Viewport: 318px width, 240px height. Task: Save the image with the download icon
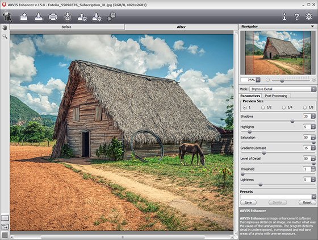pyautogui.click(x=39, y=17)
